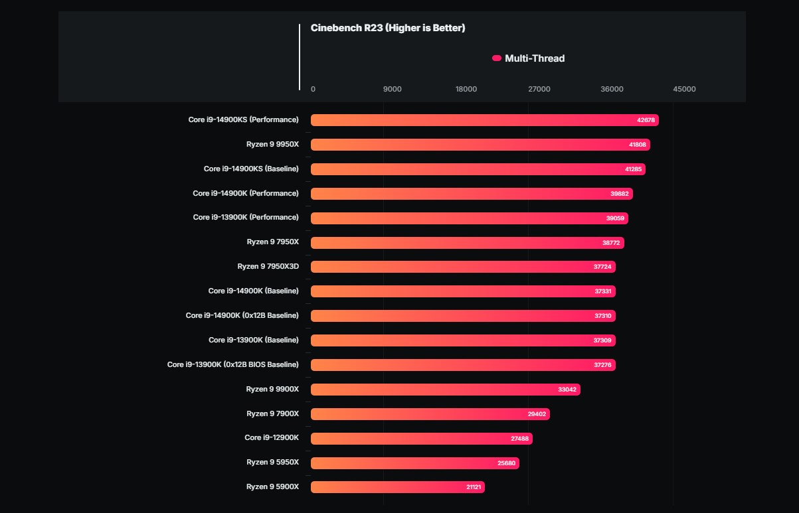
Task: Click the pink Multi-Thread legend swatch
Action: (496, 58)
